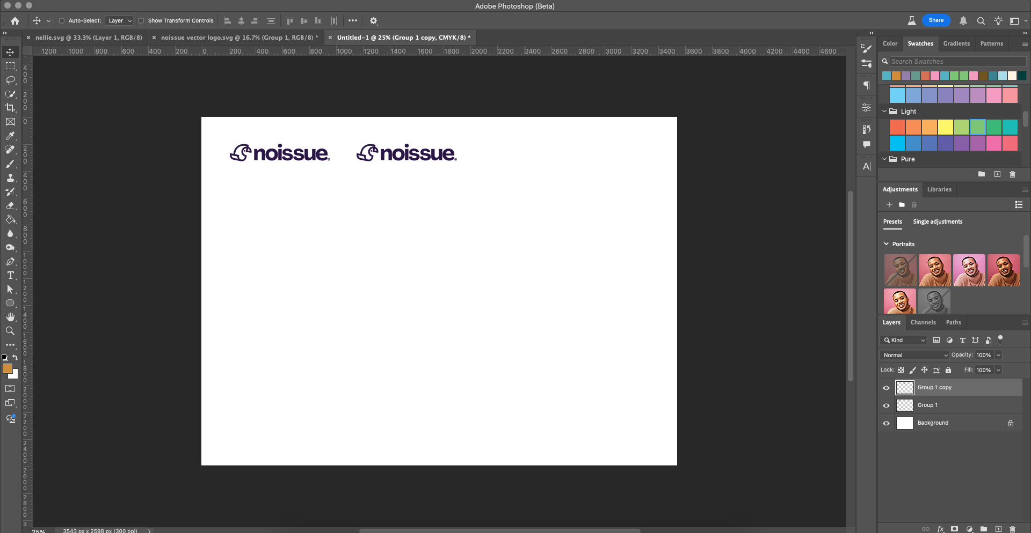1031x533 pixels.
Task: Show Single adjustments list
Action: (x=938, y=221)
